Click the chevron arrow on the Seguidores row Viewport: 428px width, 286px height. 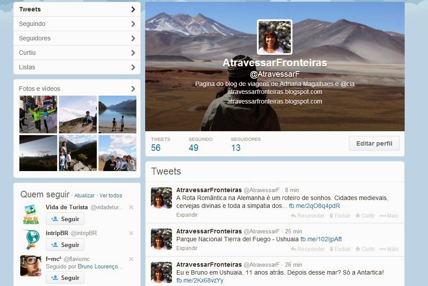pyautogui.click(x=133, y=38)
